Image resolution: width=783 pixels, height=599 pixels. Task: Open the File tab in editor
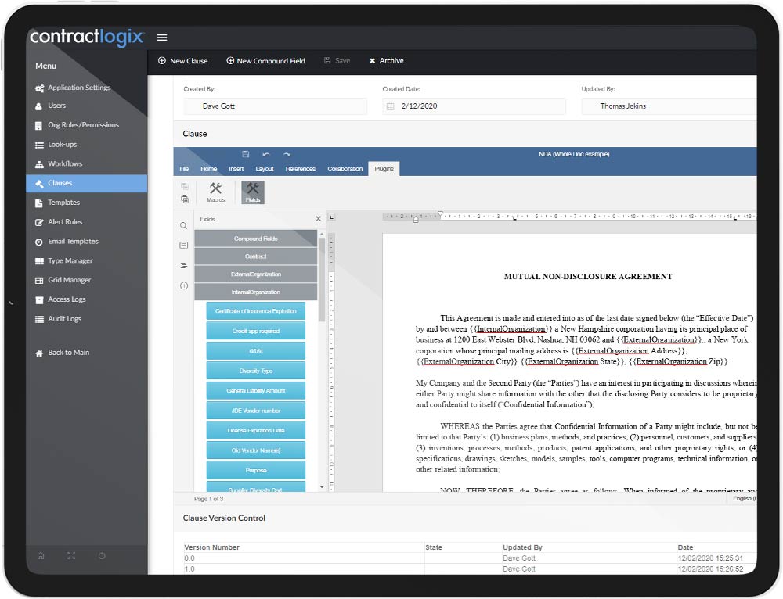point(184,169)
